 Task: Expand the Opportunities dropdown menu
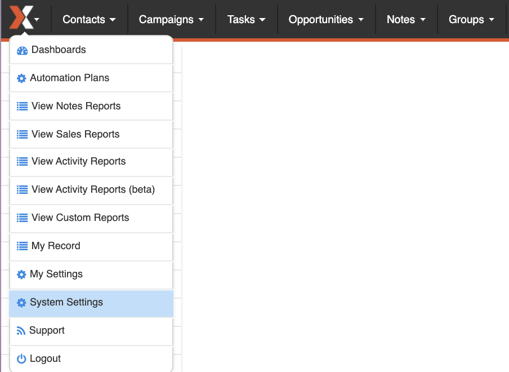click(326, 20)
